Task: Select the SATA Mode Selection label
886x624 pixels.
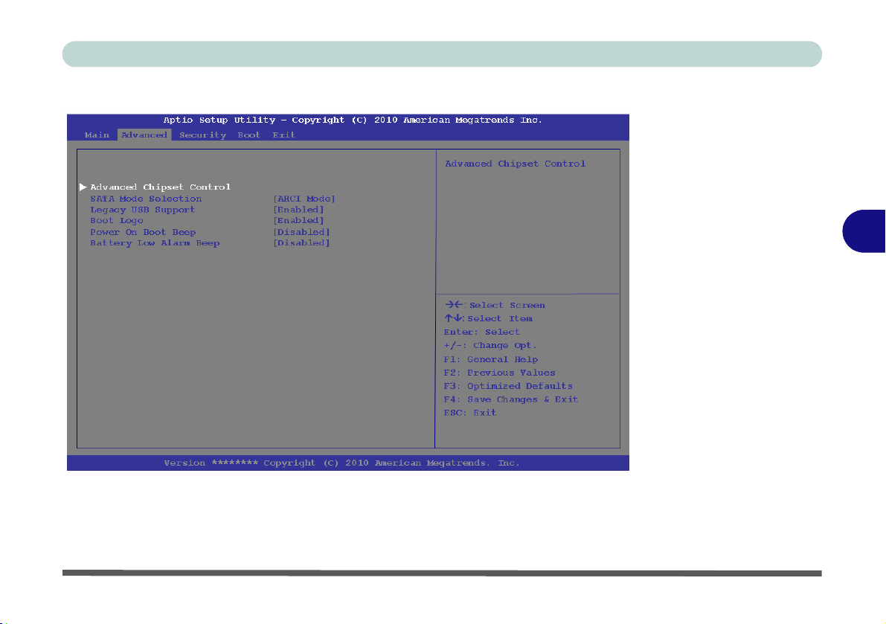Action: (146, 199)
